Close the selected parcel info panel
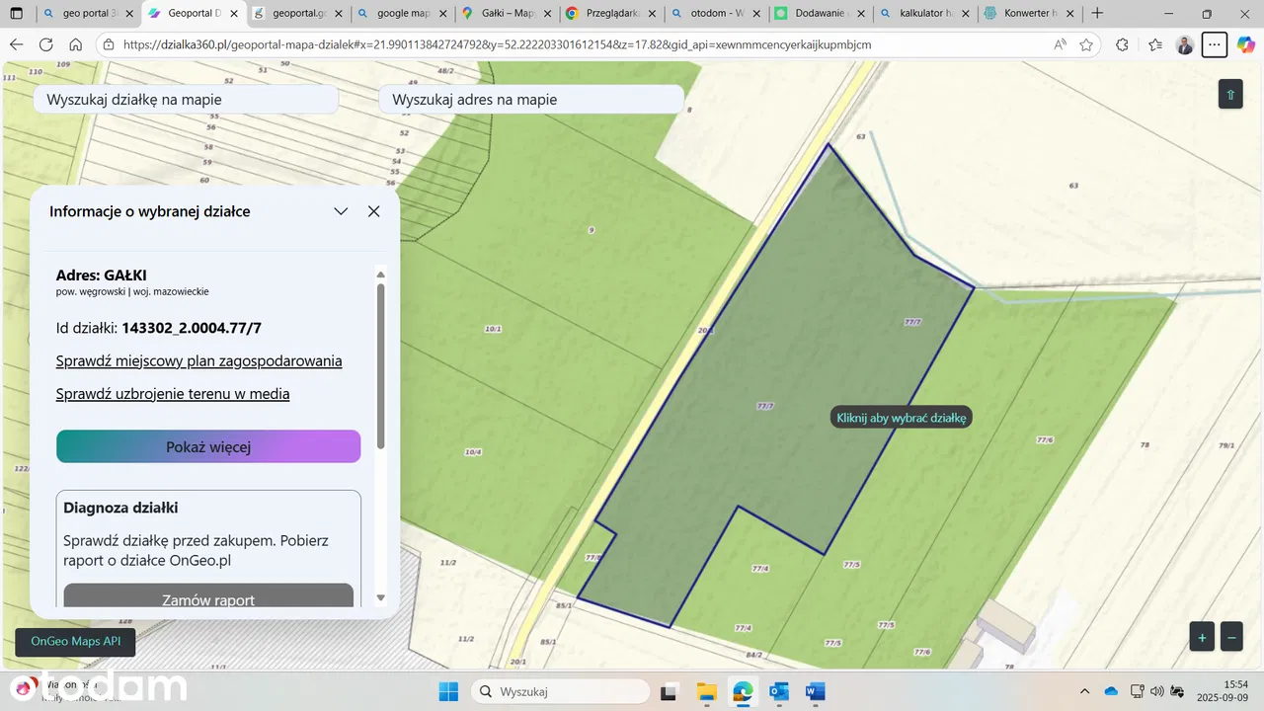Image resolution: width=1264 pixels, height=711 pixels. [373, 211]
